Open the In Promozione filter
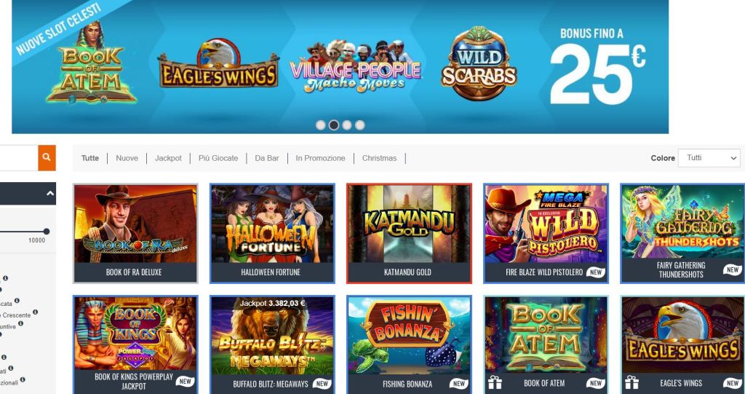 [320, 158]
